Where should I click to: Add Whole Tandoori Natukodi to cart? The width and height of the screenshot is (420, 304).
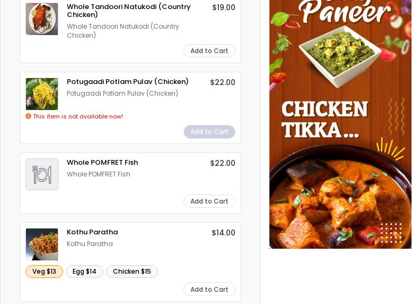click(x=209, y=51)
